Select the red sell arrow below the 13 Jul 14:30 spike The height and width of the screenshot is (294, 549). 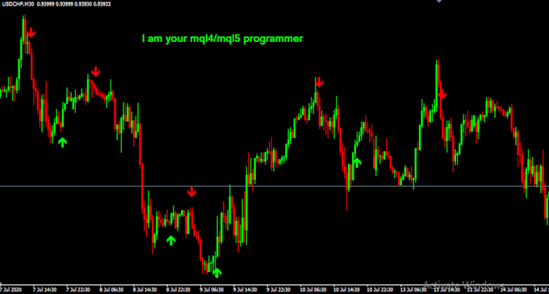(x=442, y=94)
